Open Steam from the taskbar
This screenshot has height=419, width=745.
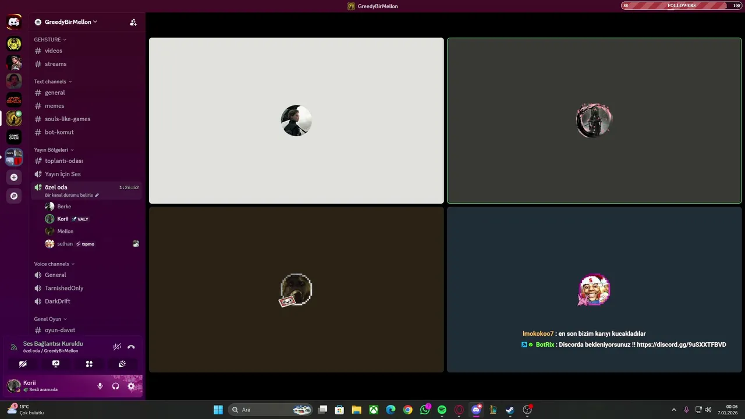pyautogui.click(x=510, y=410)
